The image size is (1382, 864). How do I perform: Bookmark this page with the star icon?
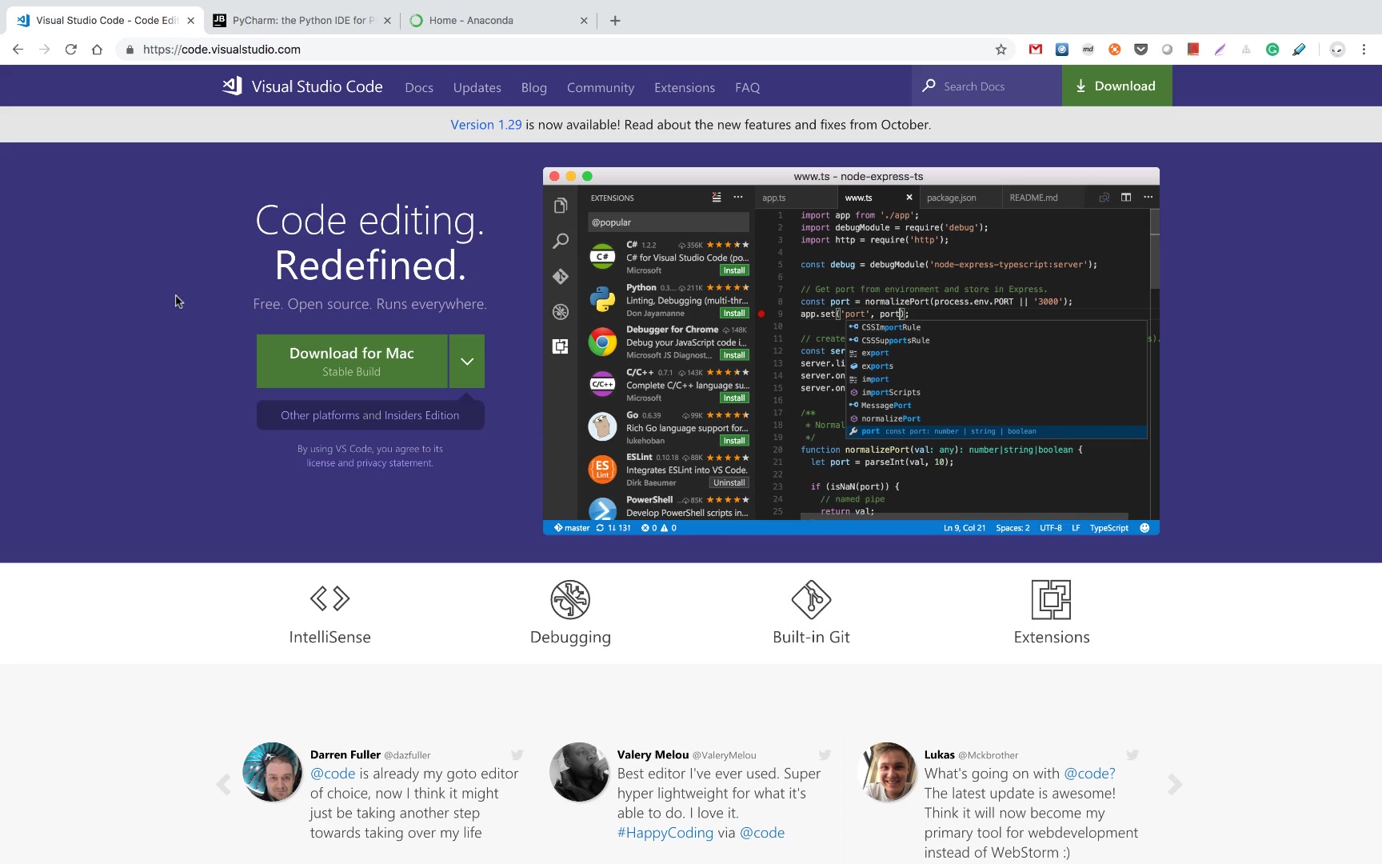point(1001,50)
